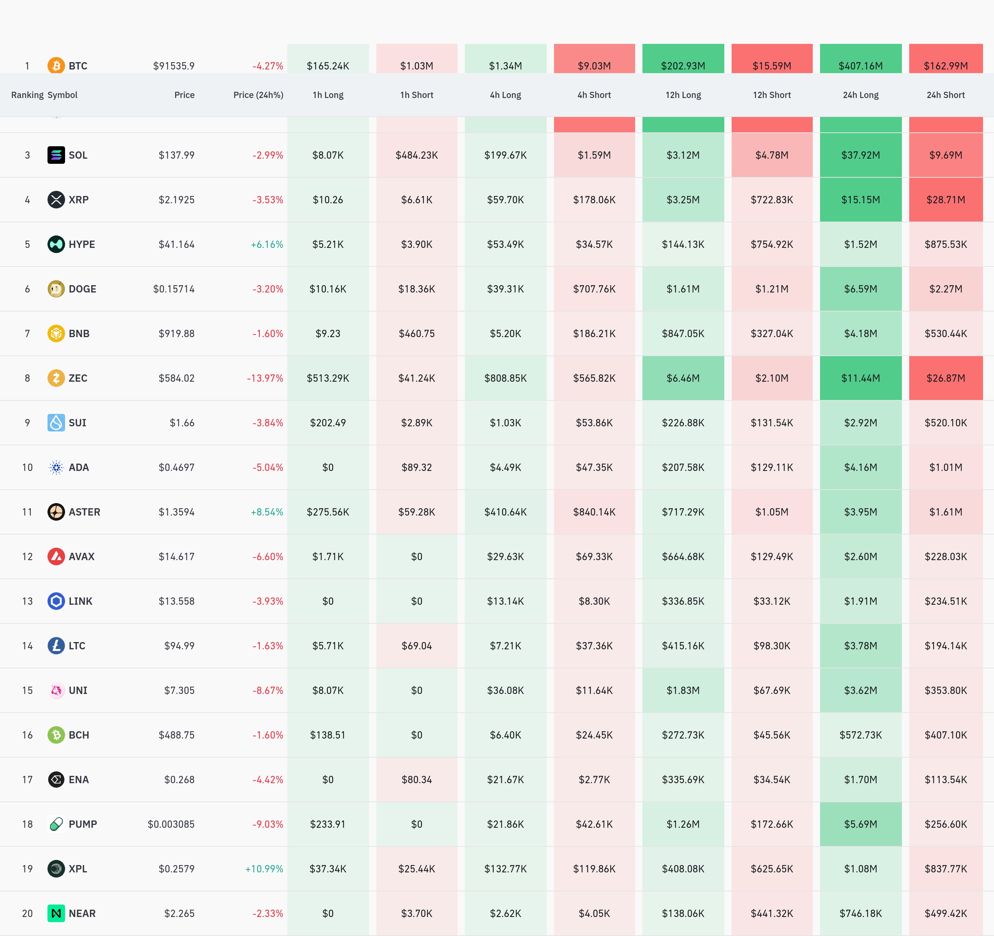994x936 pixels.
Task: Click the ZEC Zcash coin icon
Action: pyautogui.click(x=56, y=378)
